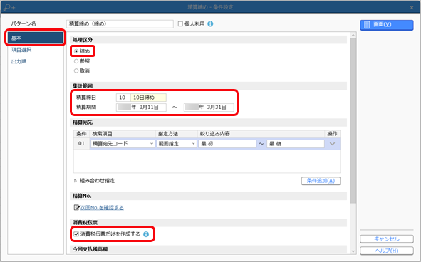The width and height of the screenshot is (421, 262).
Task: Click the 最初 range start field
Action: pos(227,144)
